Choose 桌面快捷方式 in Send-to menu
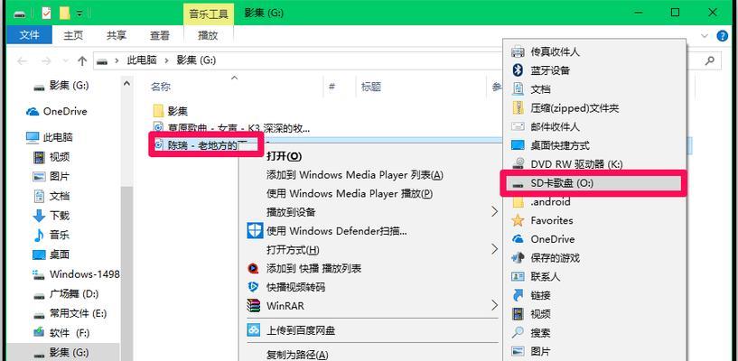Image resolution: width=738 pixels, height=361 pixels. coord(560,145)
